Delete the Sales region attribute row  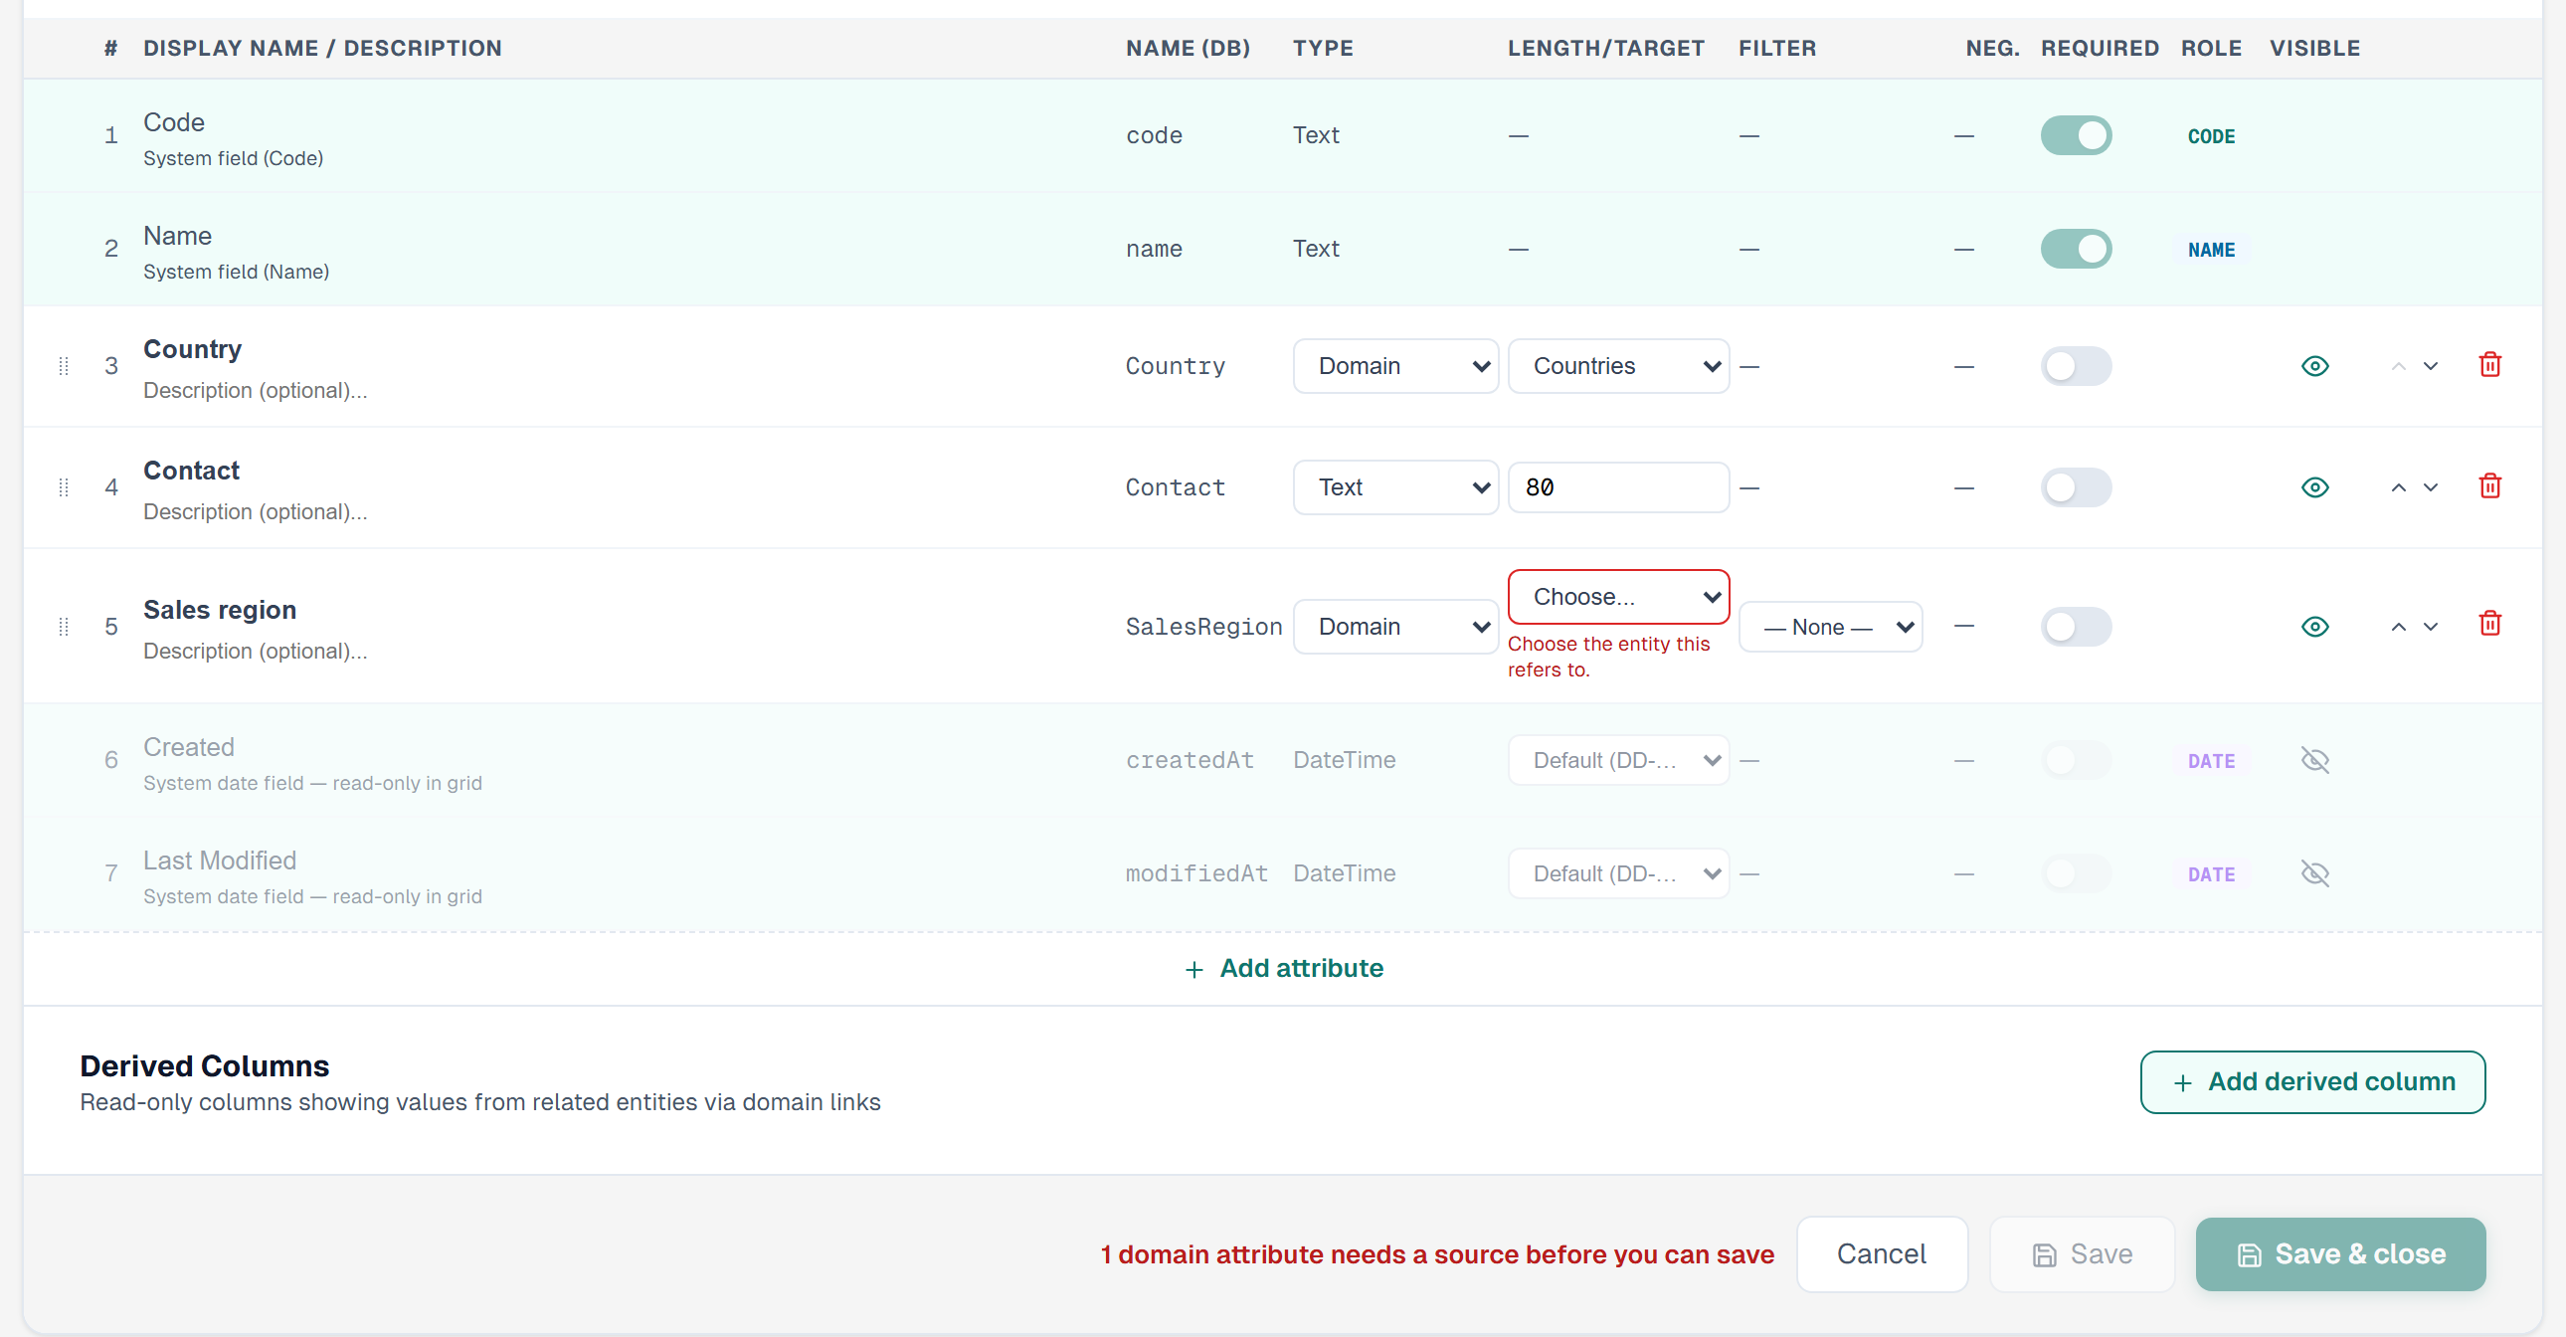2489,624
